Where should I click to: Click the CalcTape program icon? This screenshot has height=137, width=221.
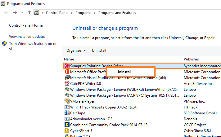(66, 113)
